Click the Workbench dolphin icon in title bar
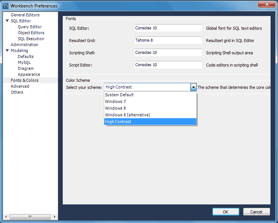Image resolution: width=278 pixels, height=223 pixels. tap(6, 6)
